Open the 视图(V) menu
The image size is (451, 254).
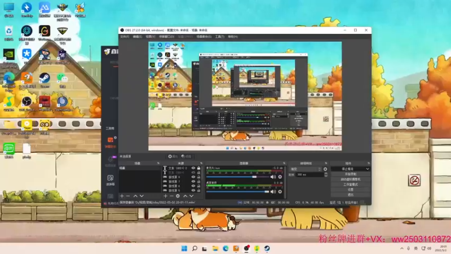(150, 37)
